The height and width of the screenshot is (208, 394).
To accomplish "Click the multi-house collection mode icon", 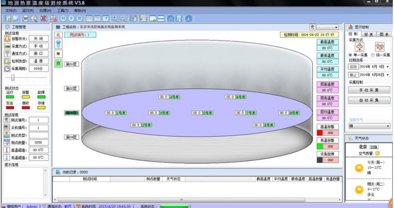I will 379,47.
